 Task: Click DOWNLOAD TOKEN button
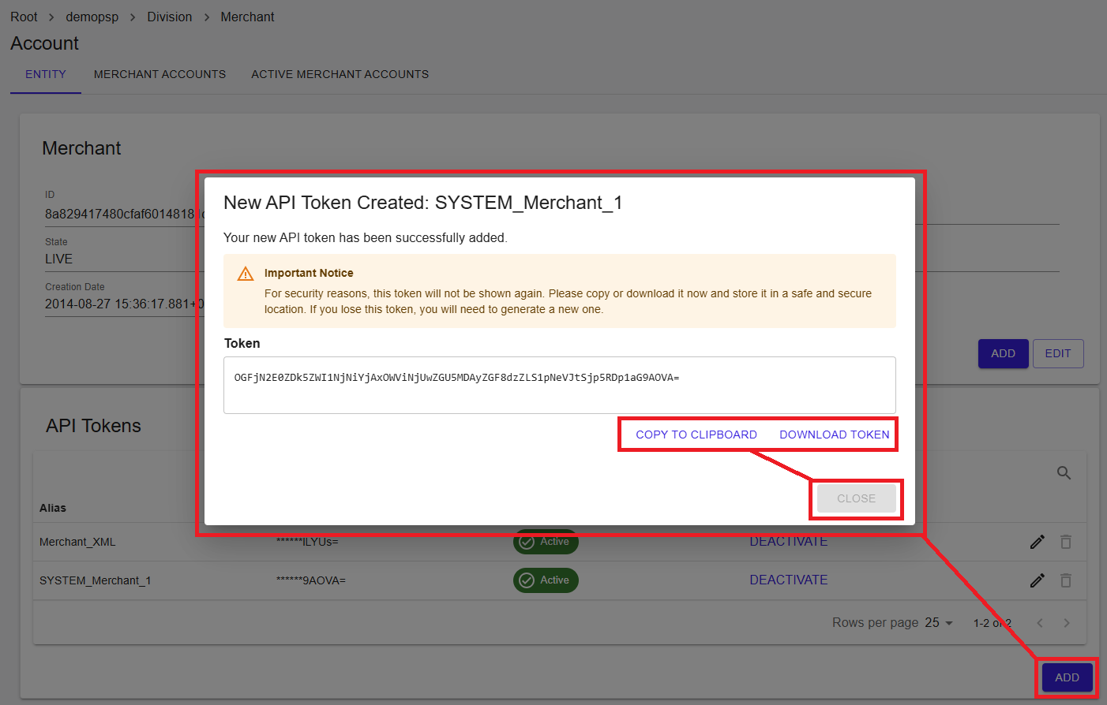point(835,435)
